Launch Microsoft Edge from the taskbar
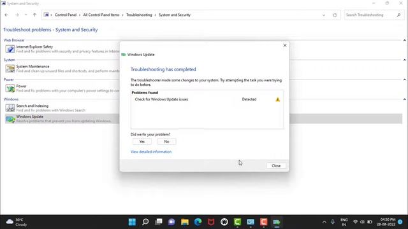408x229 pixels. tap(198, 222)
